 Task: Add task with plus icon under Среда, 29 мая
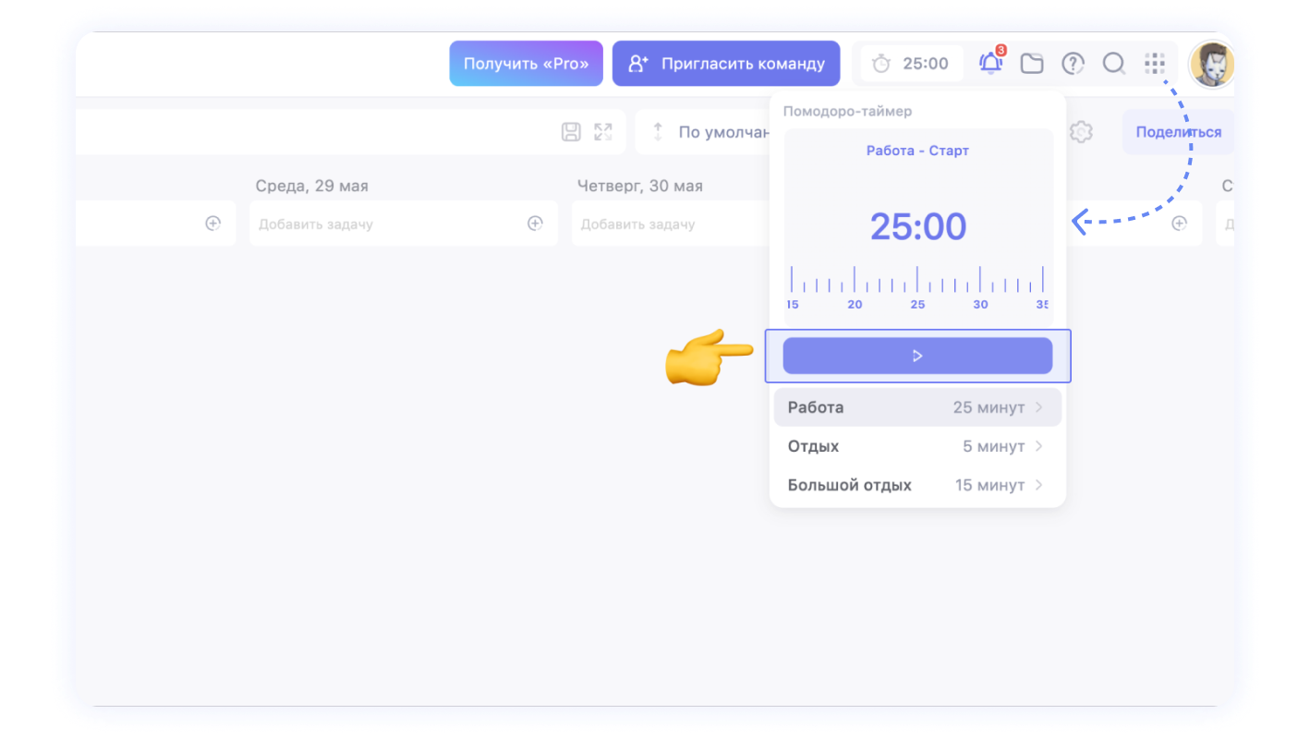535,224
